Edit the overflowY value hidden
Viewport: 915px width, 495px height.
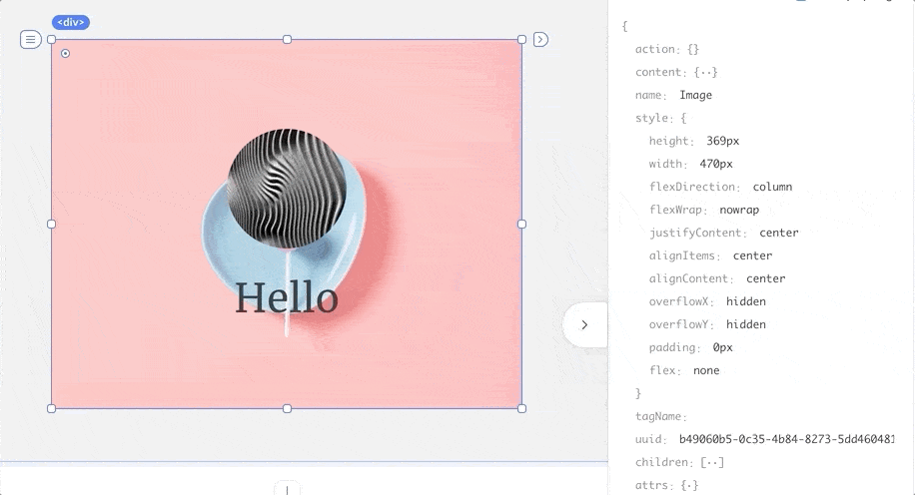pyautogui.click(x=746, y=324)
